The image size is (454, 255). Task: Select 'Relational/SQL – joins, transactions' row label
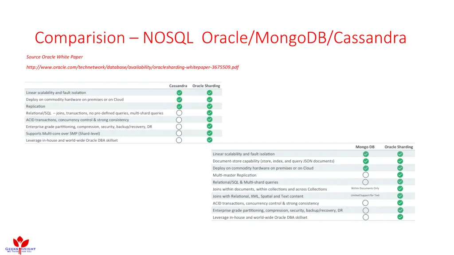click(x=95, y=113)
